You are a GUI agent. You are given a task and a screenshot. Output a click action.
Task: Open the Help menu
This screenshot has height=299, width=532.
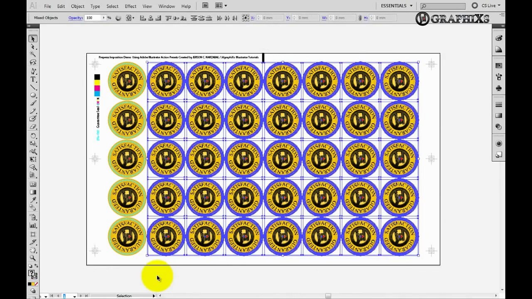tap(186, 6)
